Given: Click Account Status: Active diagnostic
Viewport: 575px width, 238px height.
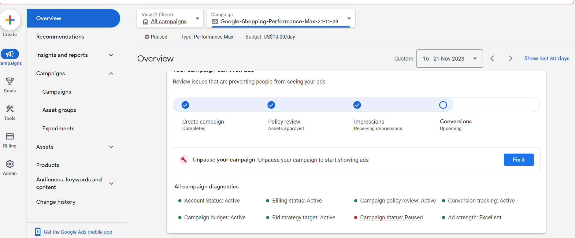Looking at the screenshot, I should click(212, 201).
